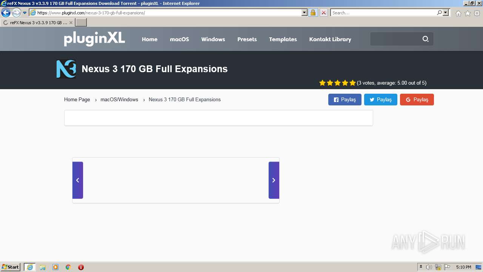Open the red shield taskbar icon
Image resolution: width=483 pixels, height=272 pixels.
(81, 267)
